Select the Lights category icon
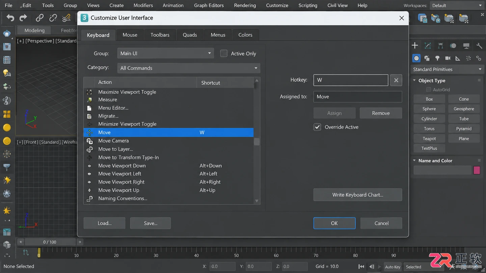Image resolution: width=486 pixels, height=273 pixels. [x=437, y=58]
